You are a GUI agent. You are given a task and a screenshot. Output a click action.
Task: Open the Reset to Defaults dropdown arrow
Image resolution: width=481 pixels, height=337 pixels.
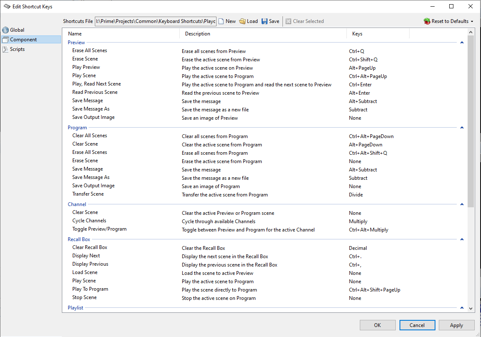pos(472,22)
